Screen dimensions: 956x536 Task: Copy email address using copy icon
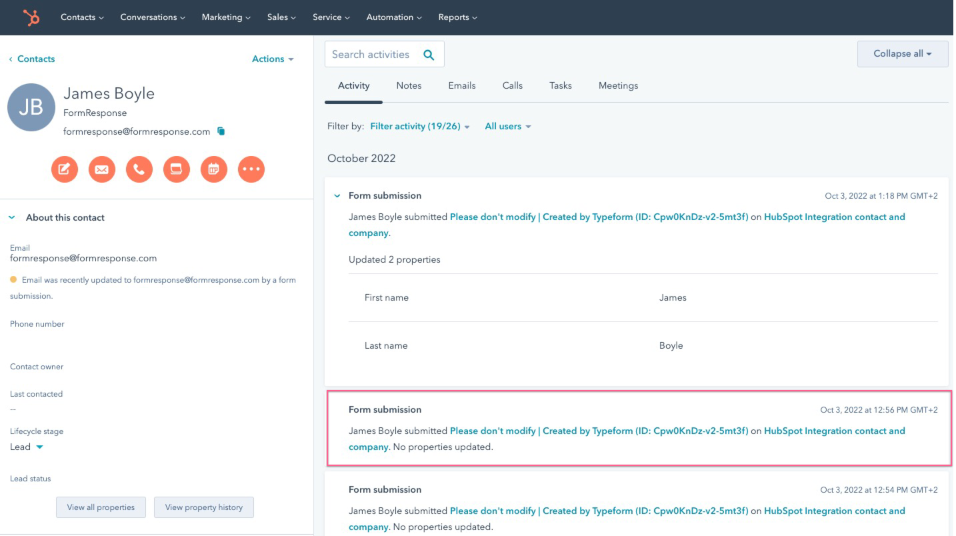tap(221, 131)
